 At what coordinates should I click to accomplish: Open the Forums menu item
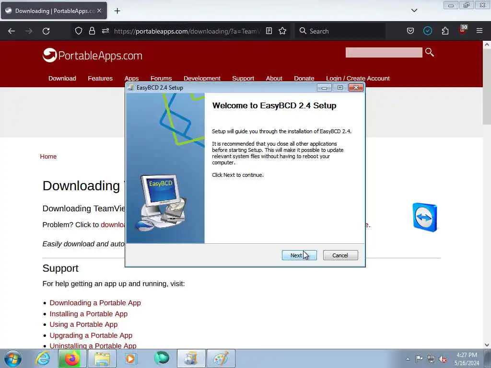tap(161, 78)
